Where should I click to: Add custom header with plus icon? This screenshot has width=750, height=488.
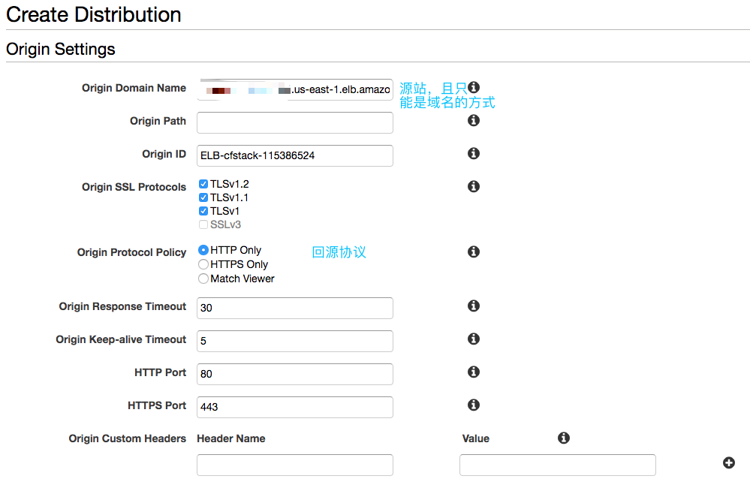(728, 462)
